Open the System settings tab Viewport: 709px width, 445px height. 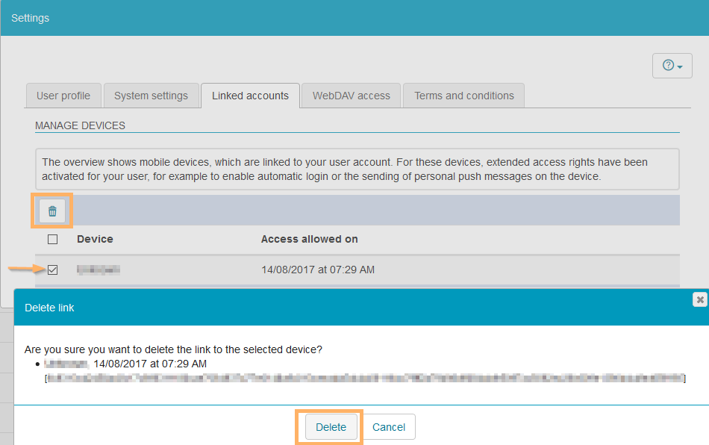tap(151, 96)
